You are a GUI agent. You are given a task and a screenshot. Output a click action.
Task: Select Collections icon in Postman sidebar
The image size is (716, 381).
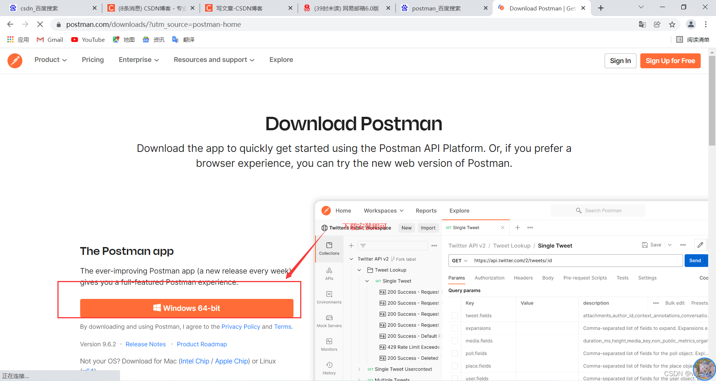(329, 248)
